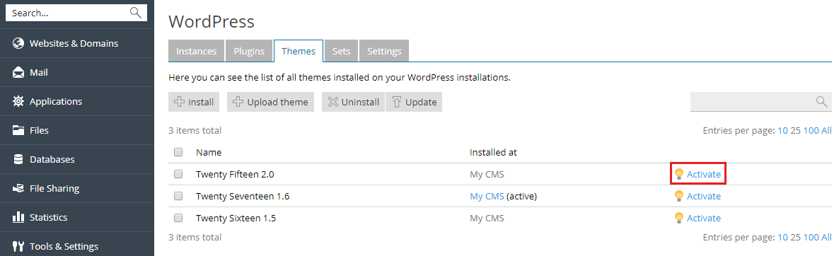Screen dimensions: 839x256
Task: Open My CMS link for Twenty Seventeen
Action: 487,196
